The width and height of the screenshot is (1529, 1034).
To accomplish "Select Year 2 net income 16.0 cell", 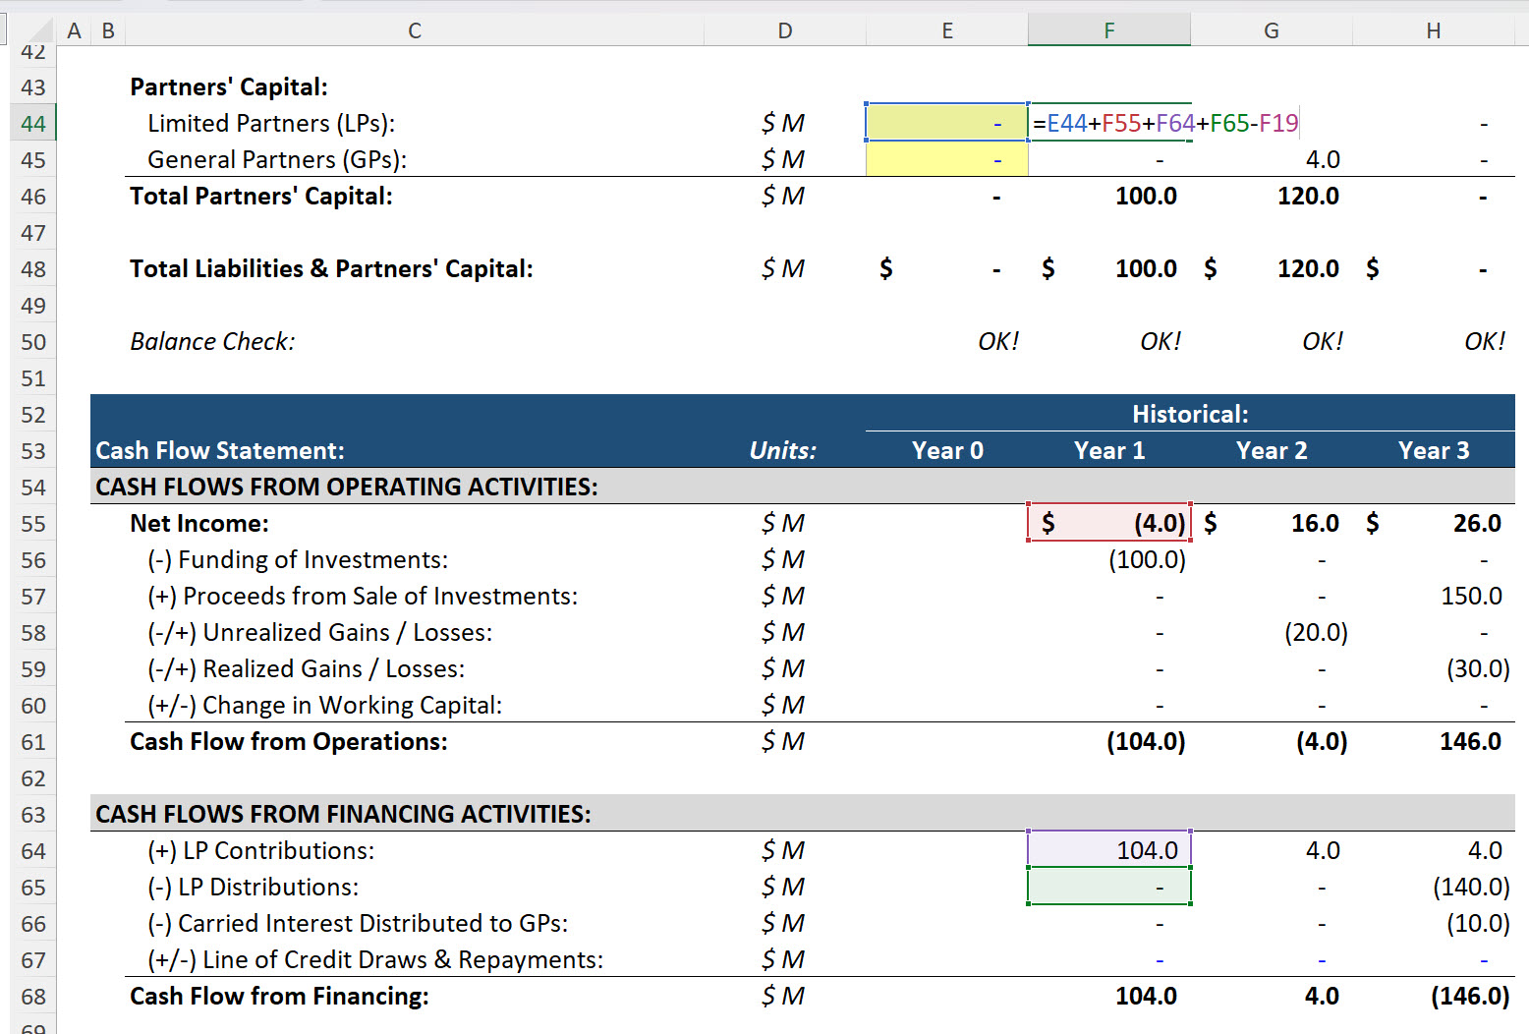I will coord(1272,523).
